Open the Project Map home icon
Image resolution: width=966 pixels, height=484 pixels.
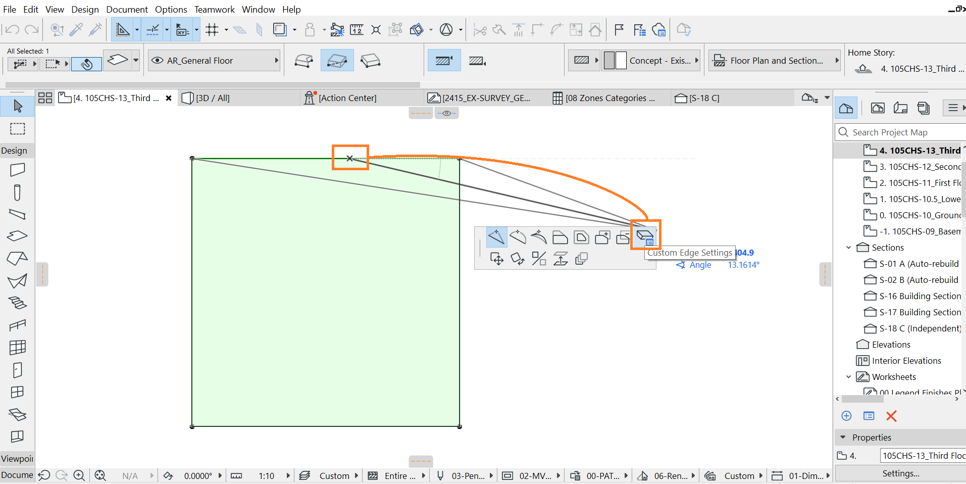coord(846,108)
